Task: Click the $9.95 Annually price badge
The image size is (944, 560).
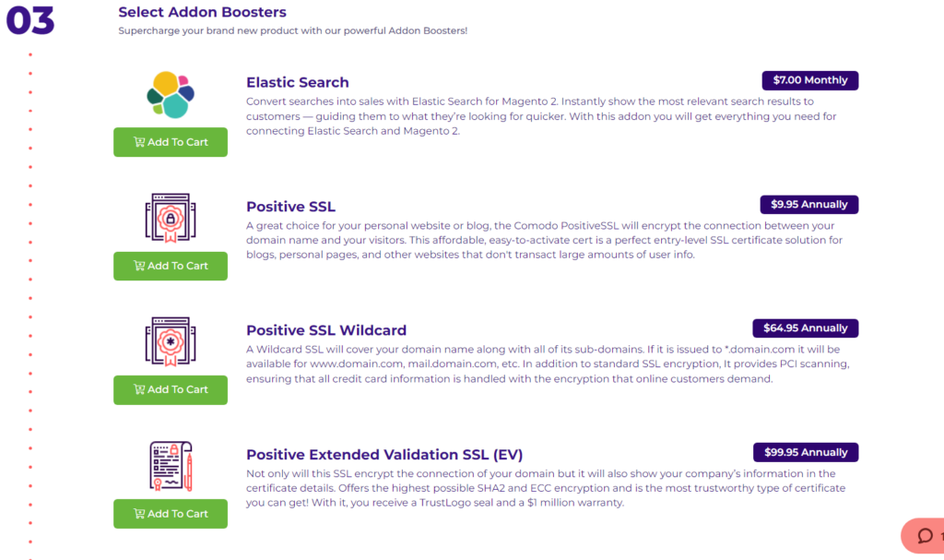Action: coord(808,204)
